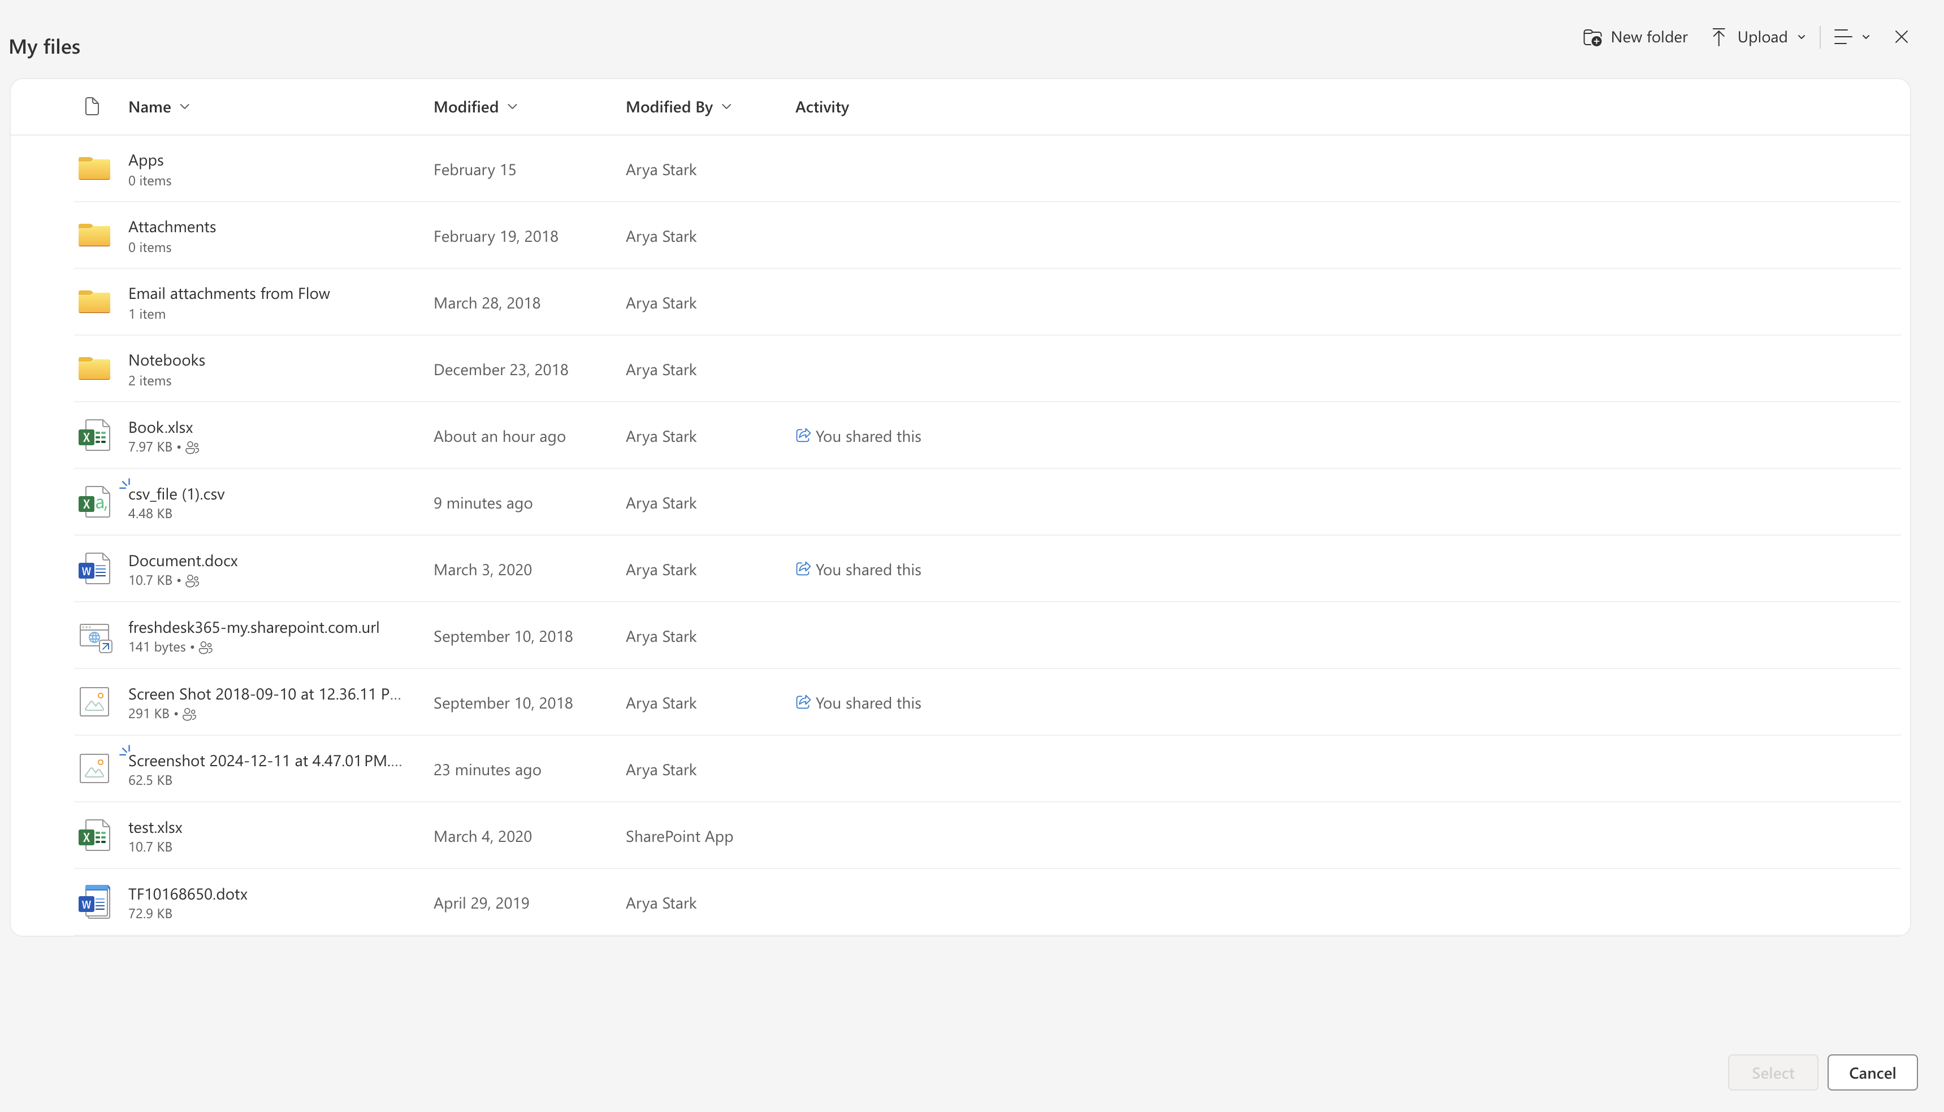This screenshot has height=1112, width=1944.
Task: Open the Modified By column dropdown
Action: pyautogui.click(x=726, y=107)
